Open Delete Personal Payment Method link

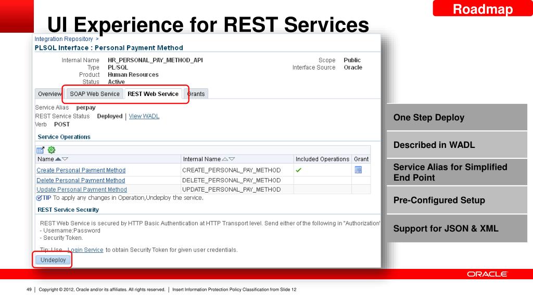click(x=81, y=180)
